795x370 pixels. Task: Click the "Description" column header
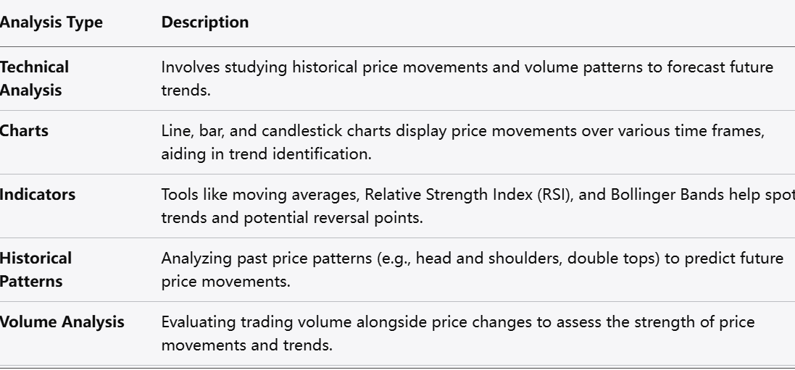click(x=205, y=22)
